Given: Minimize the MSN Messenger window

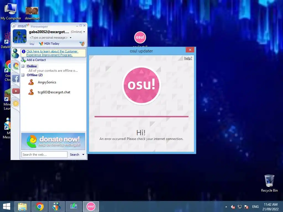Looking at the screenshot, I should 77,26.
